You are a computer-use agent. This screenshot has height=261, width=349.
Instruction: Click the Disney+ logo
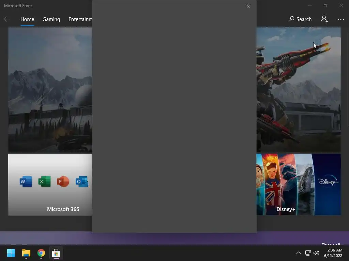coord(329,181)
